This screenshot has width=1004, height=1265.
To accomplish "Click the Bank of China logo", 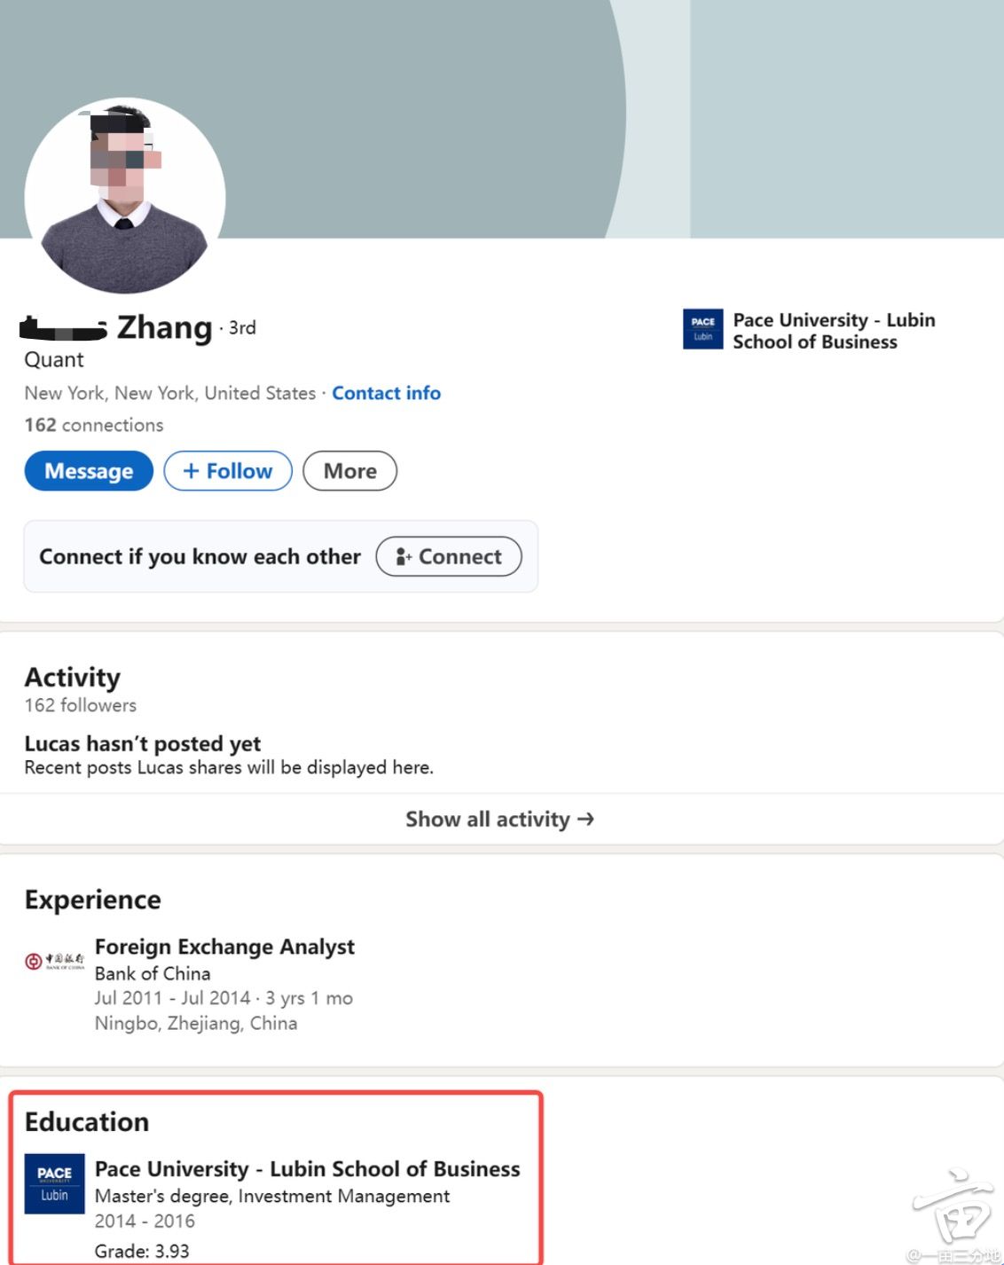I will 55,961.
